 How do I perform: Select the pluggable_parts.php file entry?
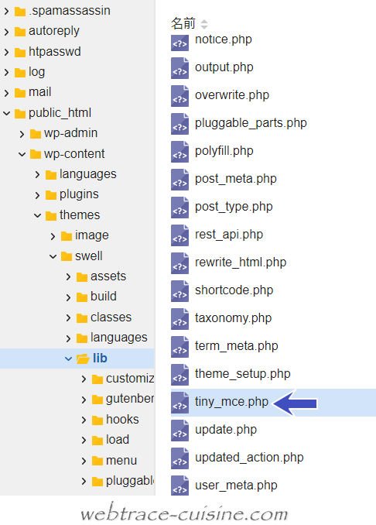point(251,123)
